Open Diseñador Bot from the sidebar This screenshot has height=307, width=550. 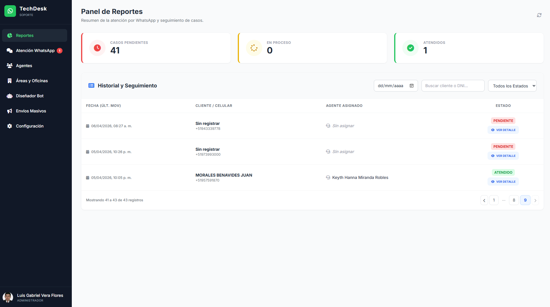[30, 96]
